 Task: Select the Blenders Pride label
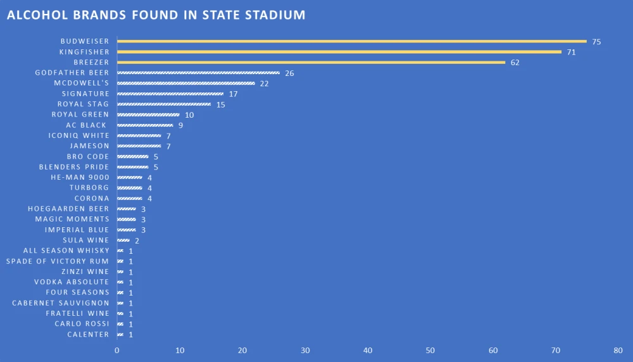[73, 166]
